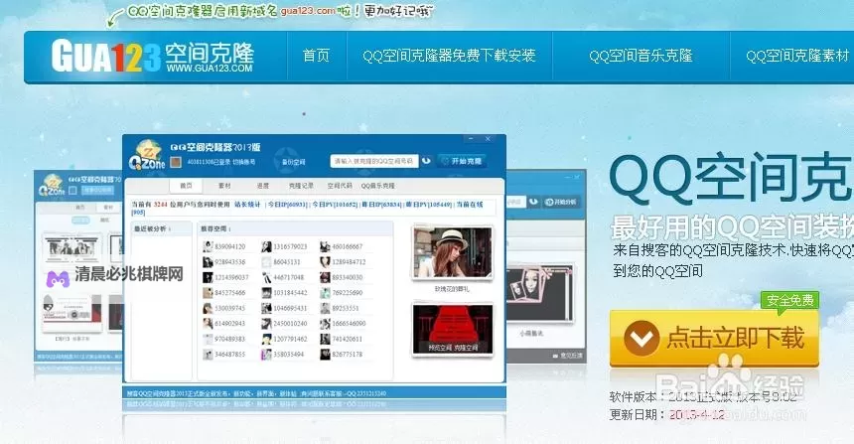Open 首页 in the website navigation bar

point(316,56)
